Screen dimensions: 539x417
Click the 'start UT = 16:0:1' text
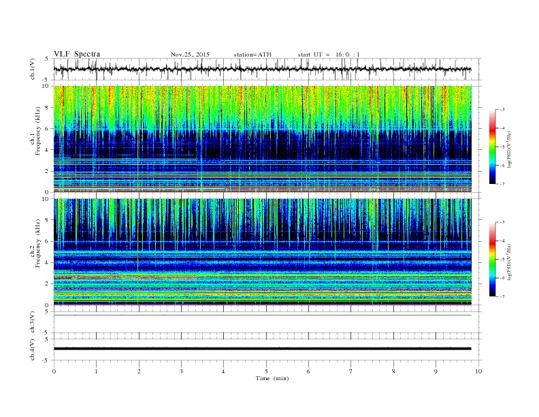[x=329, y=55]
